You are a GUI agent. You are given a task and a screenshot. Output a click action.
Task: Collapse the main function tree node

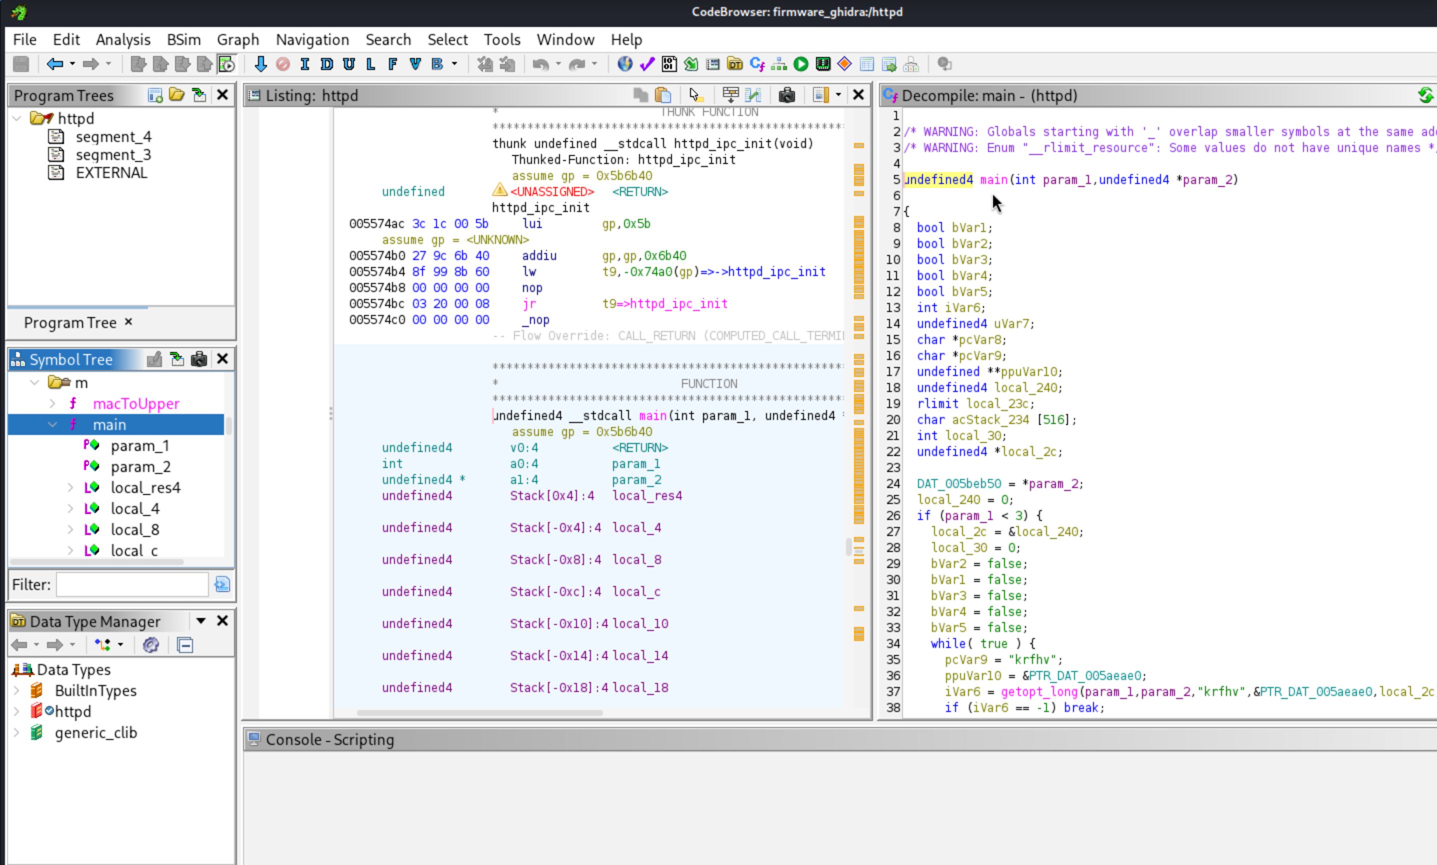pyautogui.click(x=52, y=425)
